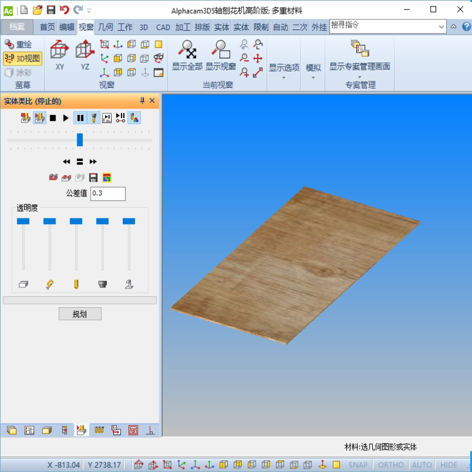472x472 pixels.
Task: Click the 重绘 redraw icon
Action: click(x=9, y=44)
